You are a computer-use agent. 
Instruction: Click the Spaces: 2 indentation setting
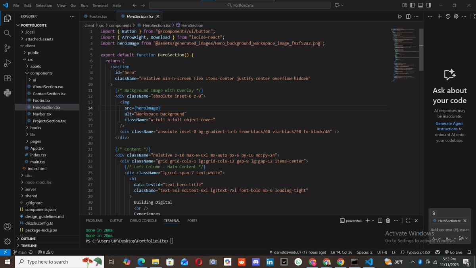point(365,252)
